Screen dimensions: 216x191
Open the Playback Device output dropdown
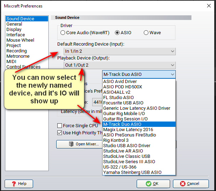click(x=120, y=65)
